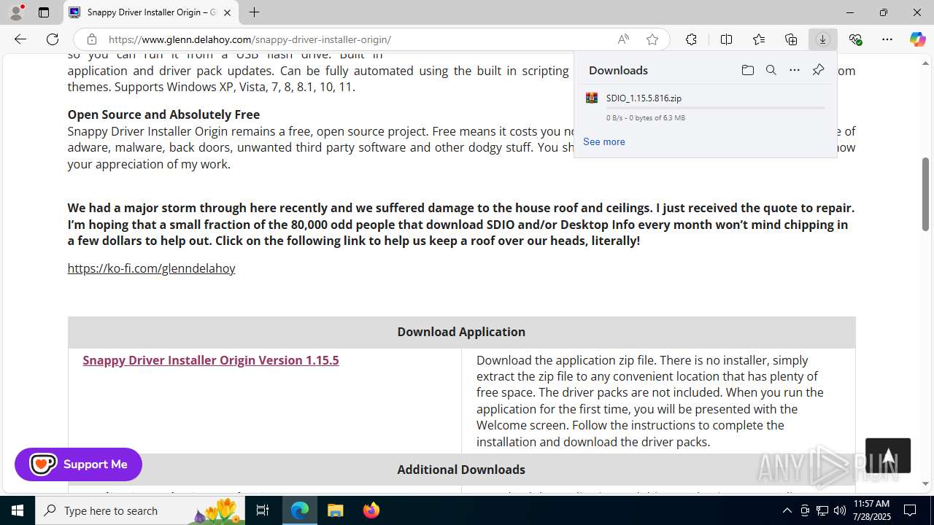Click the 'Download Application' table header
Viewport: 934px width, 525px height.
[461, 332]
